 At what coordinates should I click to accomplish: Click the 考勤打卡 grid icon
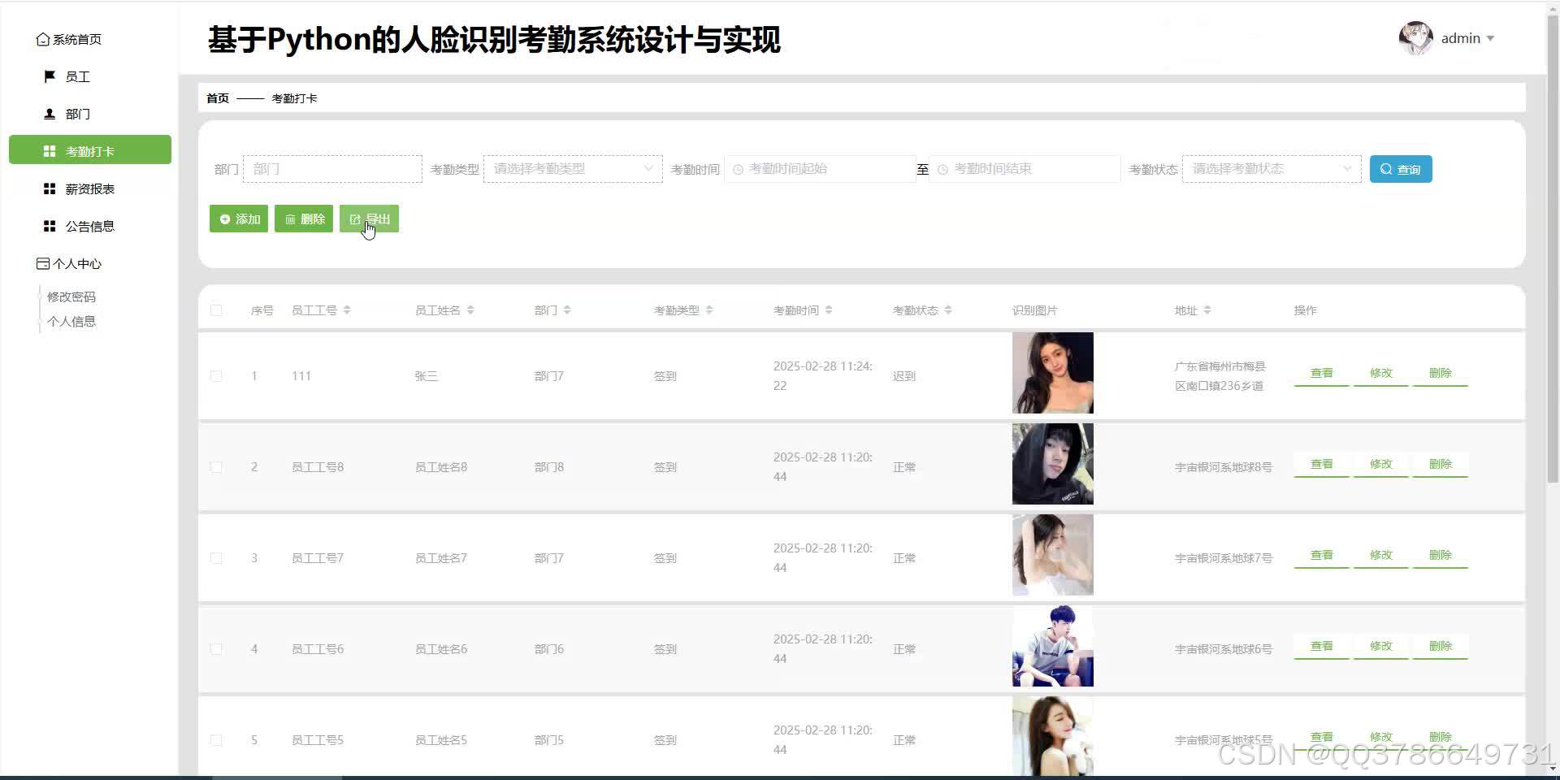click(x=49, y=149)
